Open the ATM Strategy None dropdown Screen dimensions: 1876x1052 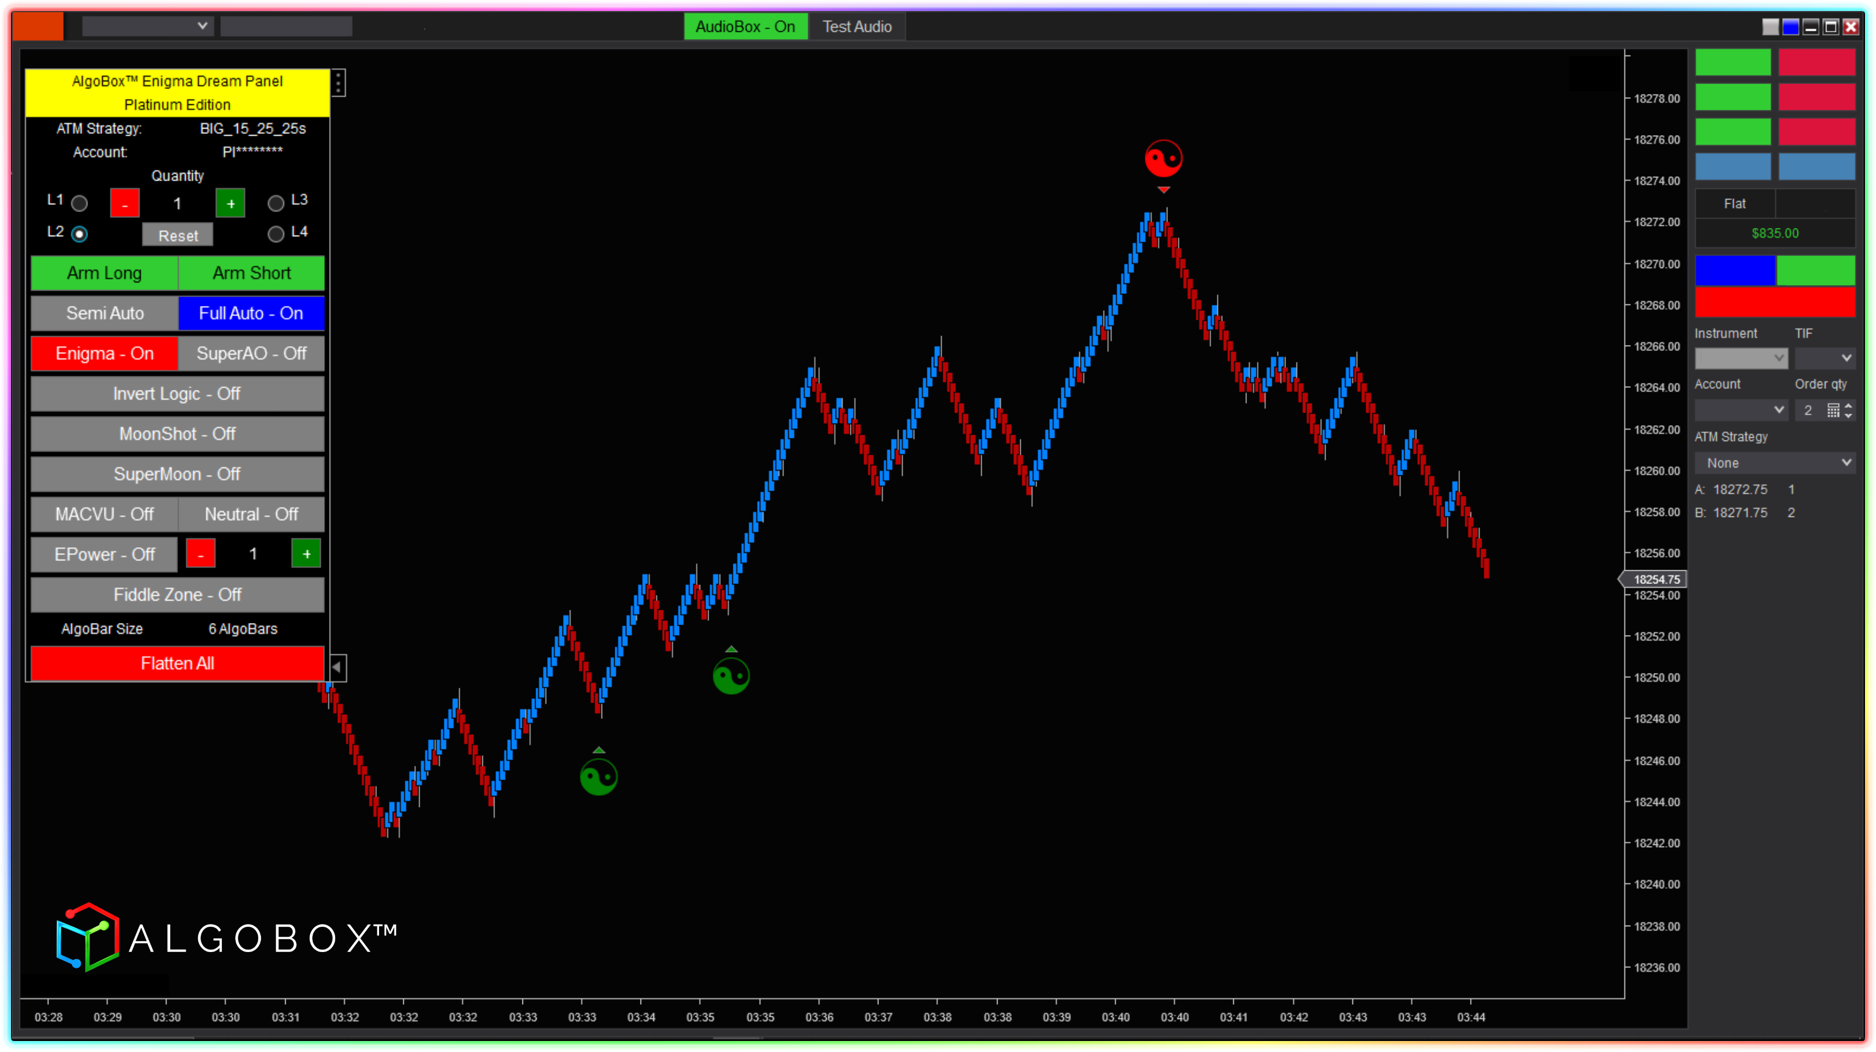tap(1775, 463)
